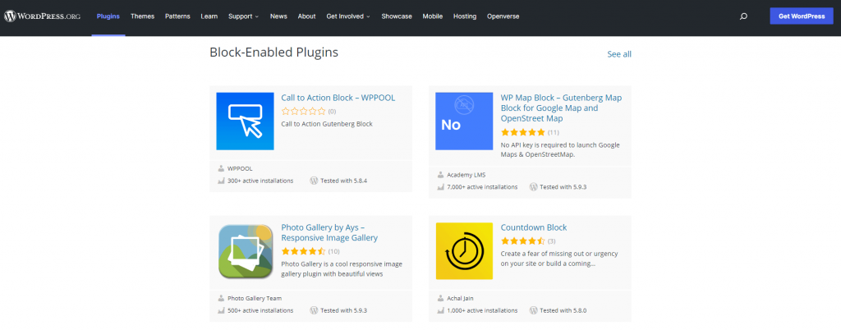
Task: Open the Themes menu item
Action: coord(142,16)
